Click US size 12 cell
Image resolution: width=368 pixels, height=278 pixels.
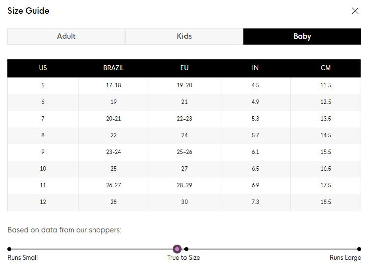point(43,202)
